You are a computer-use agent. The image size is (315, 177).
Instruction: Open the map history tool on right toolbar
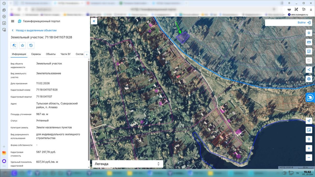pos(309,61)
